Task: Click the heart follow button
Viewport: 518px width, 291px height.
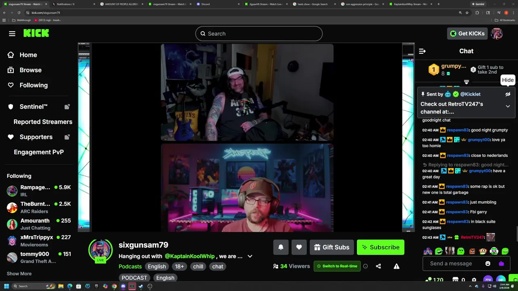Action: pyautogui.click(x=299, y=247)
